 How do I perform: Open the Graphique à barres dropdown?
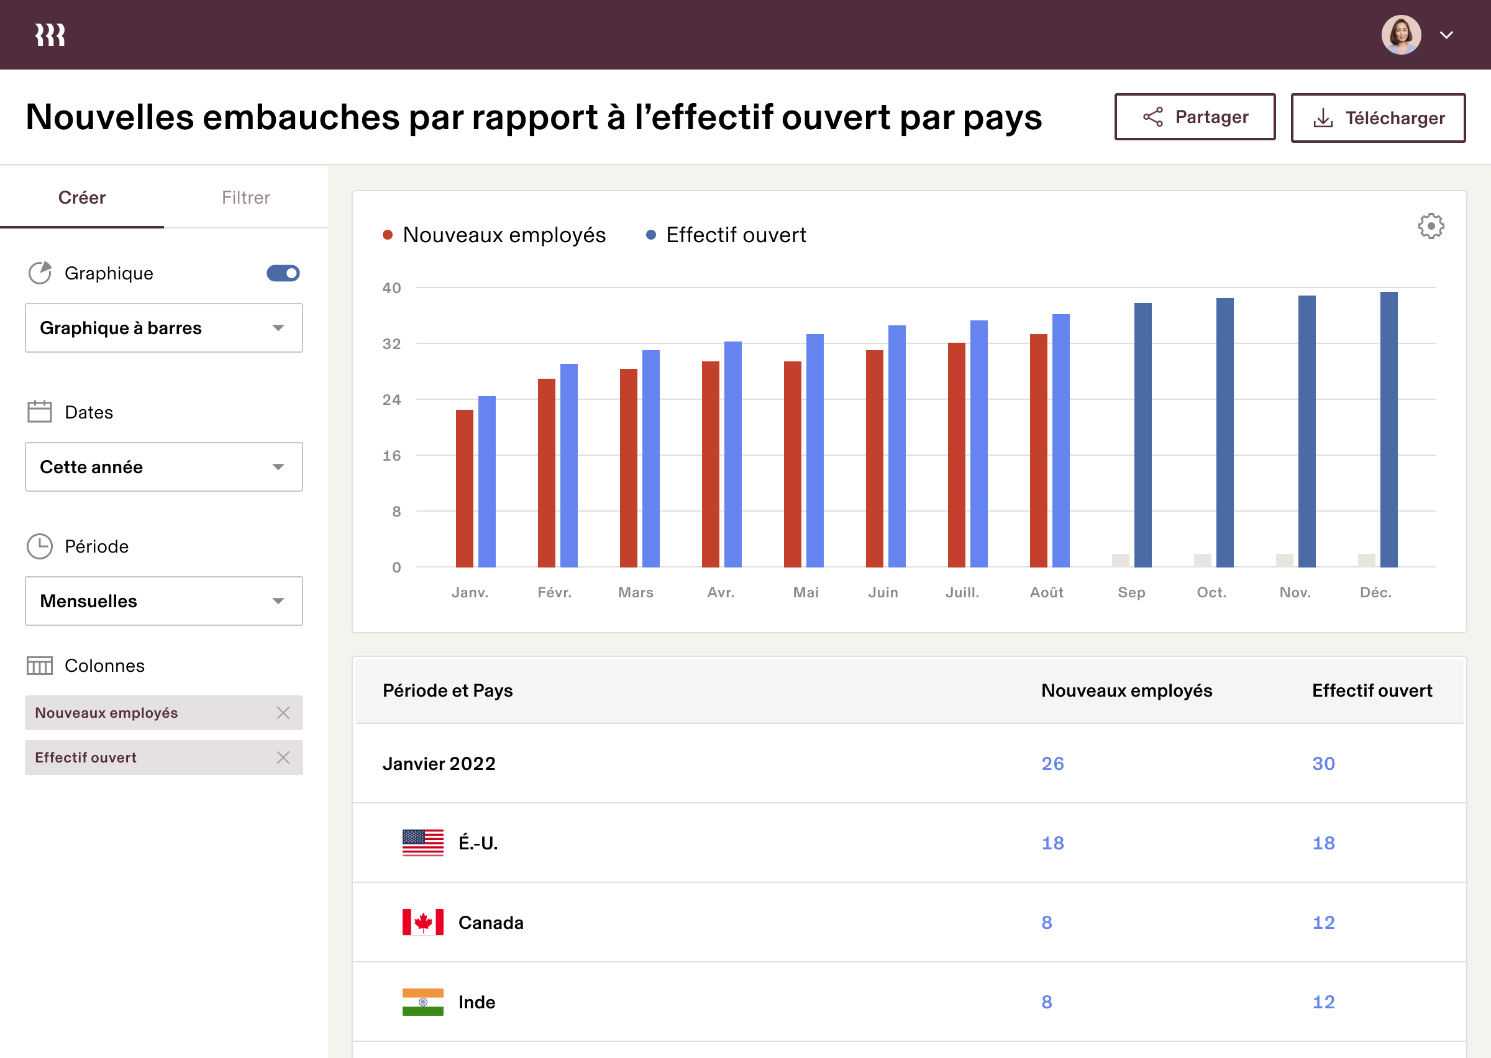(x=163, y=328)
